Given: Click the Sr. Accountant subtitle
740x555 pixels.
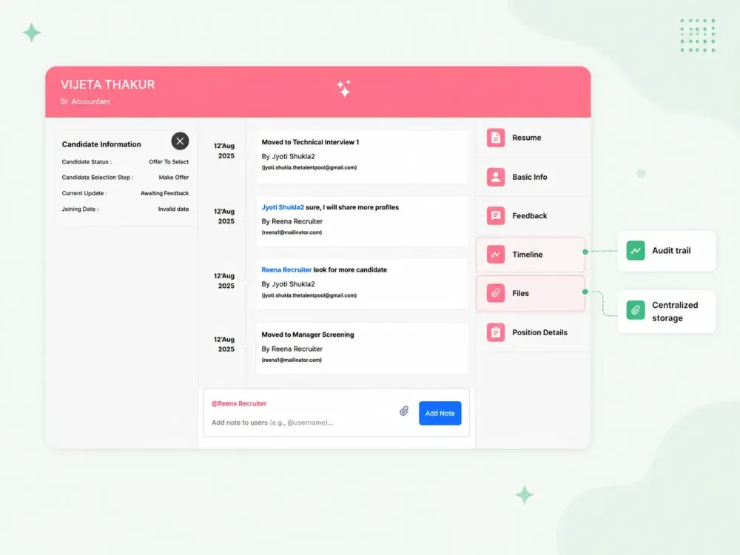Looking at the screenshot, I should coord(85,101).
